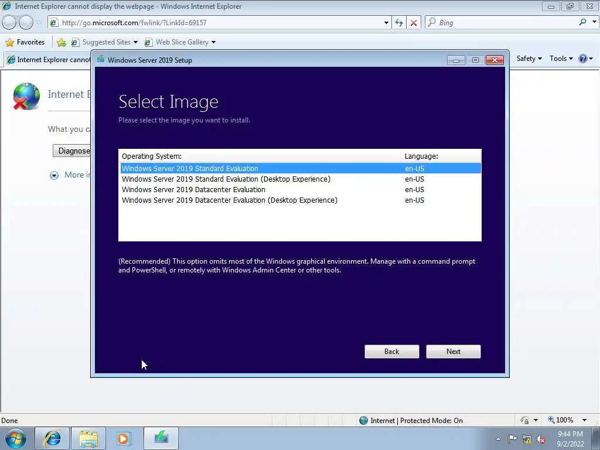600x450 pixels.
Task: Show hidden tray icons arrow
Action: pos(498,439)
